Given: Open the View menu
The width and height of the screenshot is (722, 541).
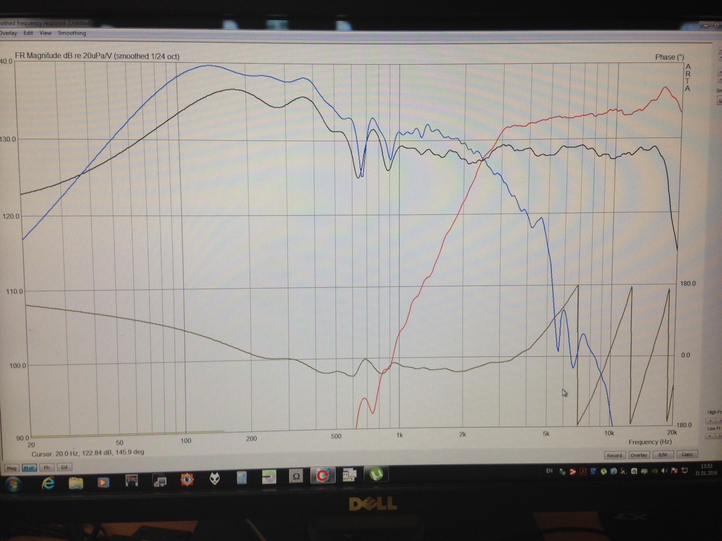Looking at the screenshot, I should (46, 33).
